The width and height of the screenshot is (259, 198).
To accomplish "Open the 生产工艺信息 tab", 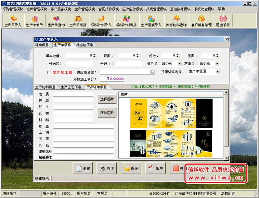I will (x=71, y=87).
